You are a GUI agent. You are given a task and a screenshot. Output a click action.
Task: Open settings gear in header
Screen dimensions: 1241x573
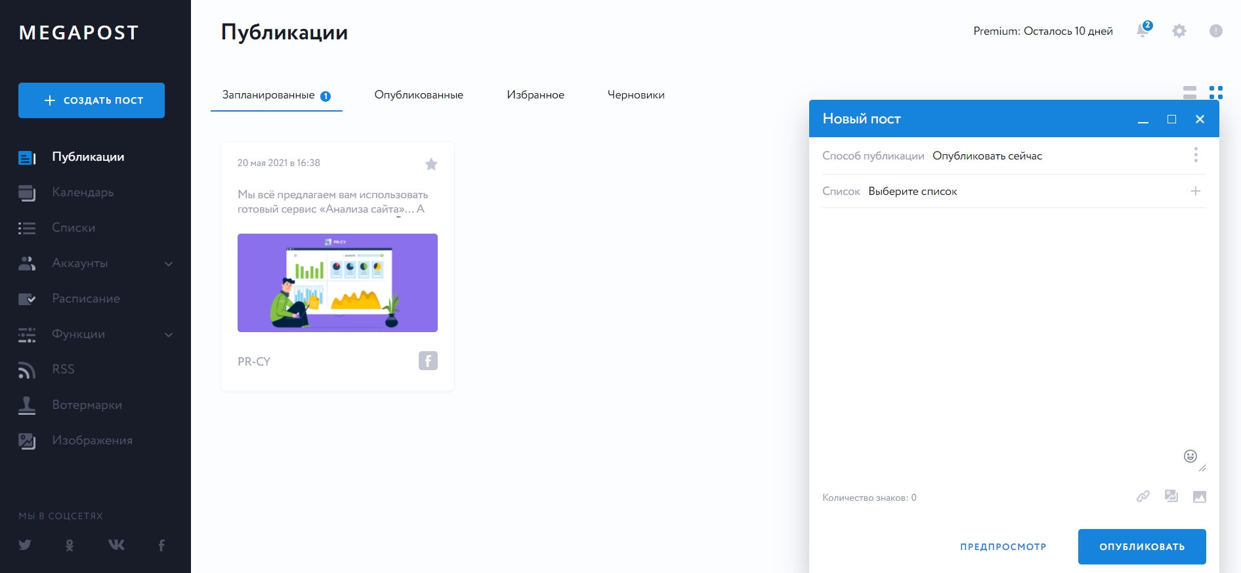coord(1179,31)
